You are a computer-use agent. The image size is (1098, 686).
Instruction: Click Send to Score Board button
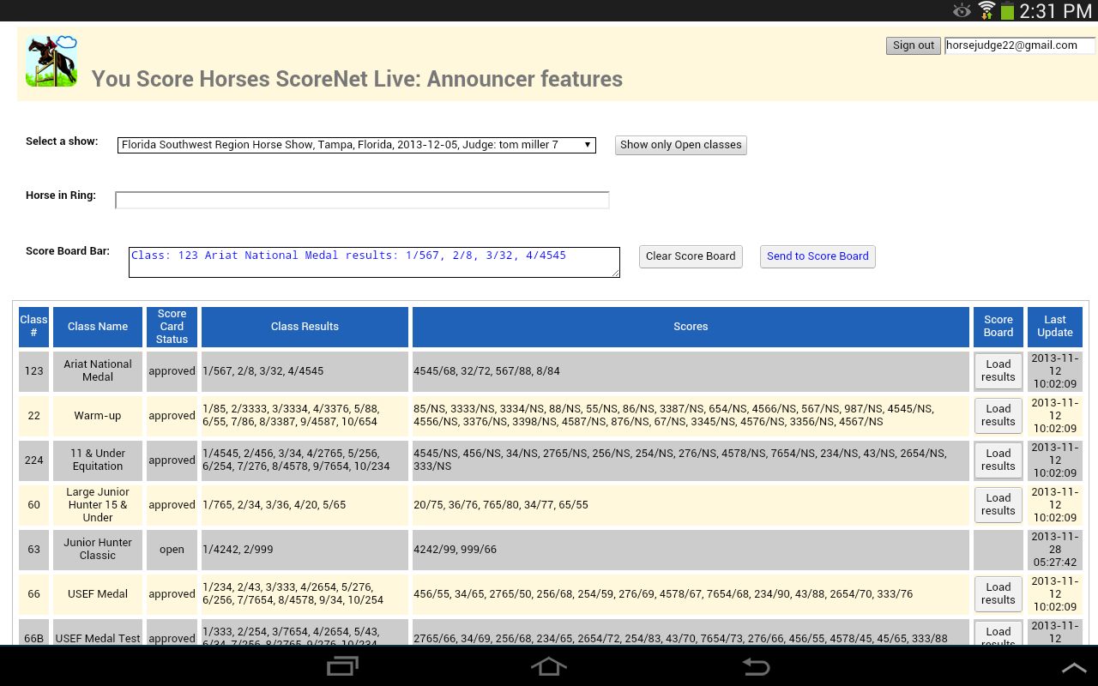click(817, 256)
